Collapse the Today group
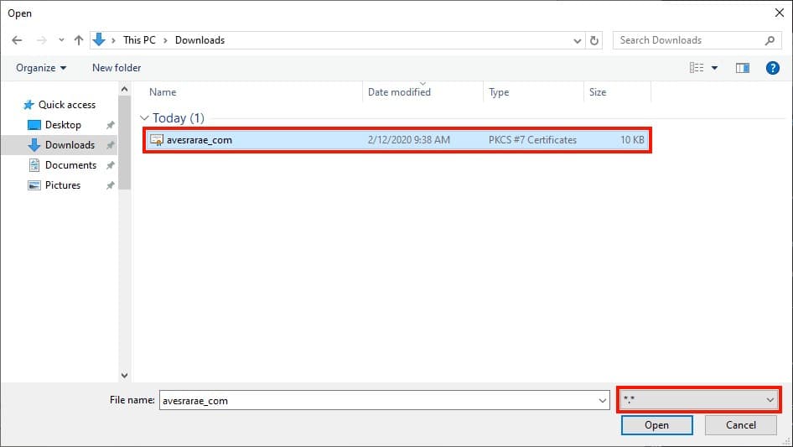This screenshot has height=447, width=793. pos(145,118)
